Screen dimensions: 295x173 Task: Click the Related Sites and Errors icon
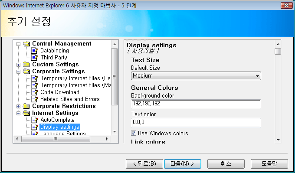pos(35,99)
